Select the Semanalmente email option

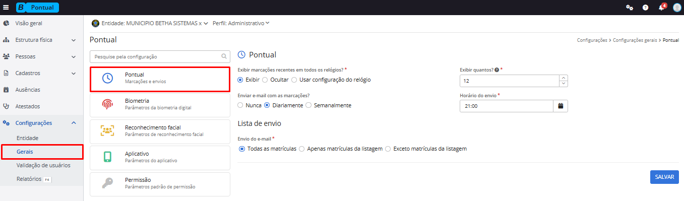308,105
